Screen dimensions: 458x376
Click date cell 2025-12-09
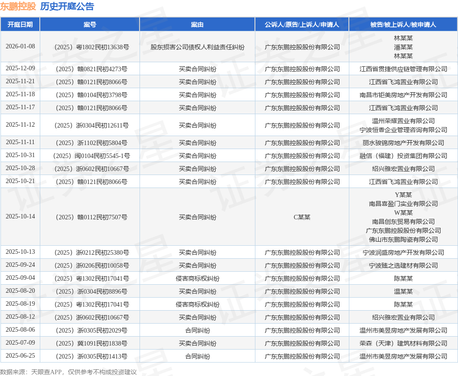click(20, 68)
